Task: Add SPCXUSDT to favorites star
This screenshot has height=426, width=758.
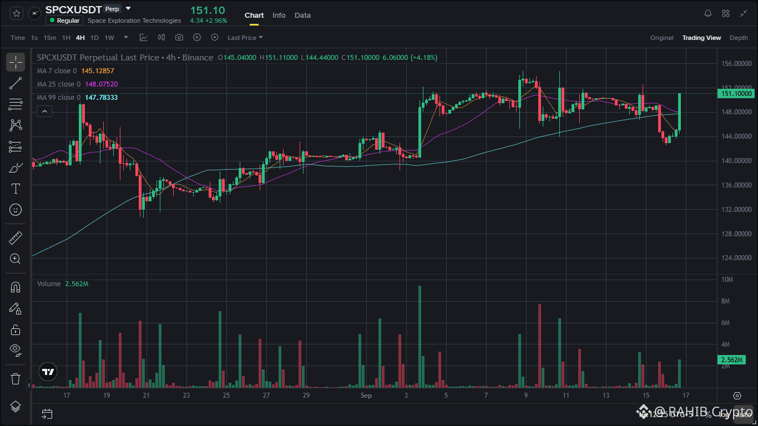Action: point(17,13)
